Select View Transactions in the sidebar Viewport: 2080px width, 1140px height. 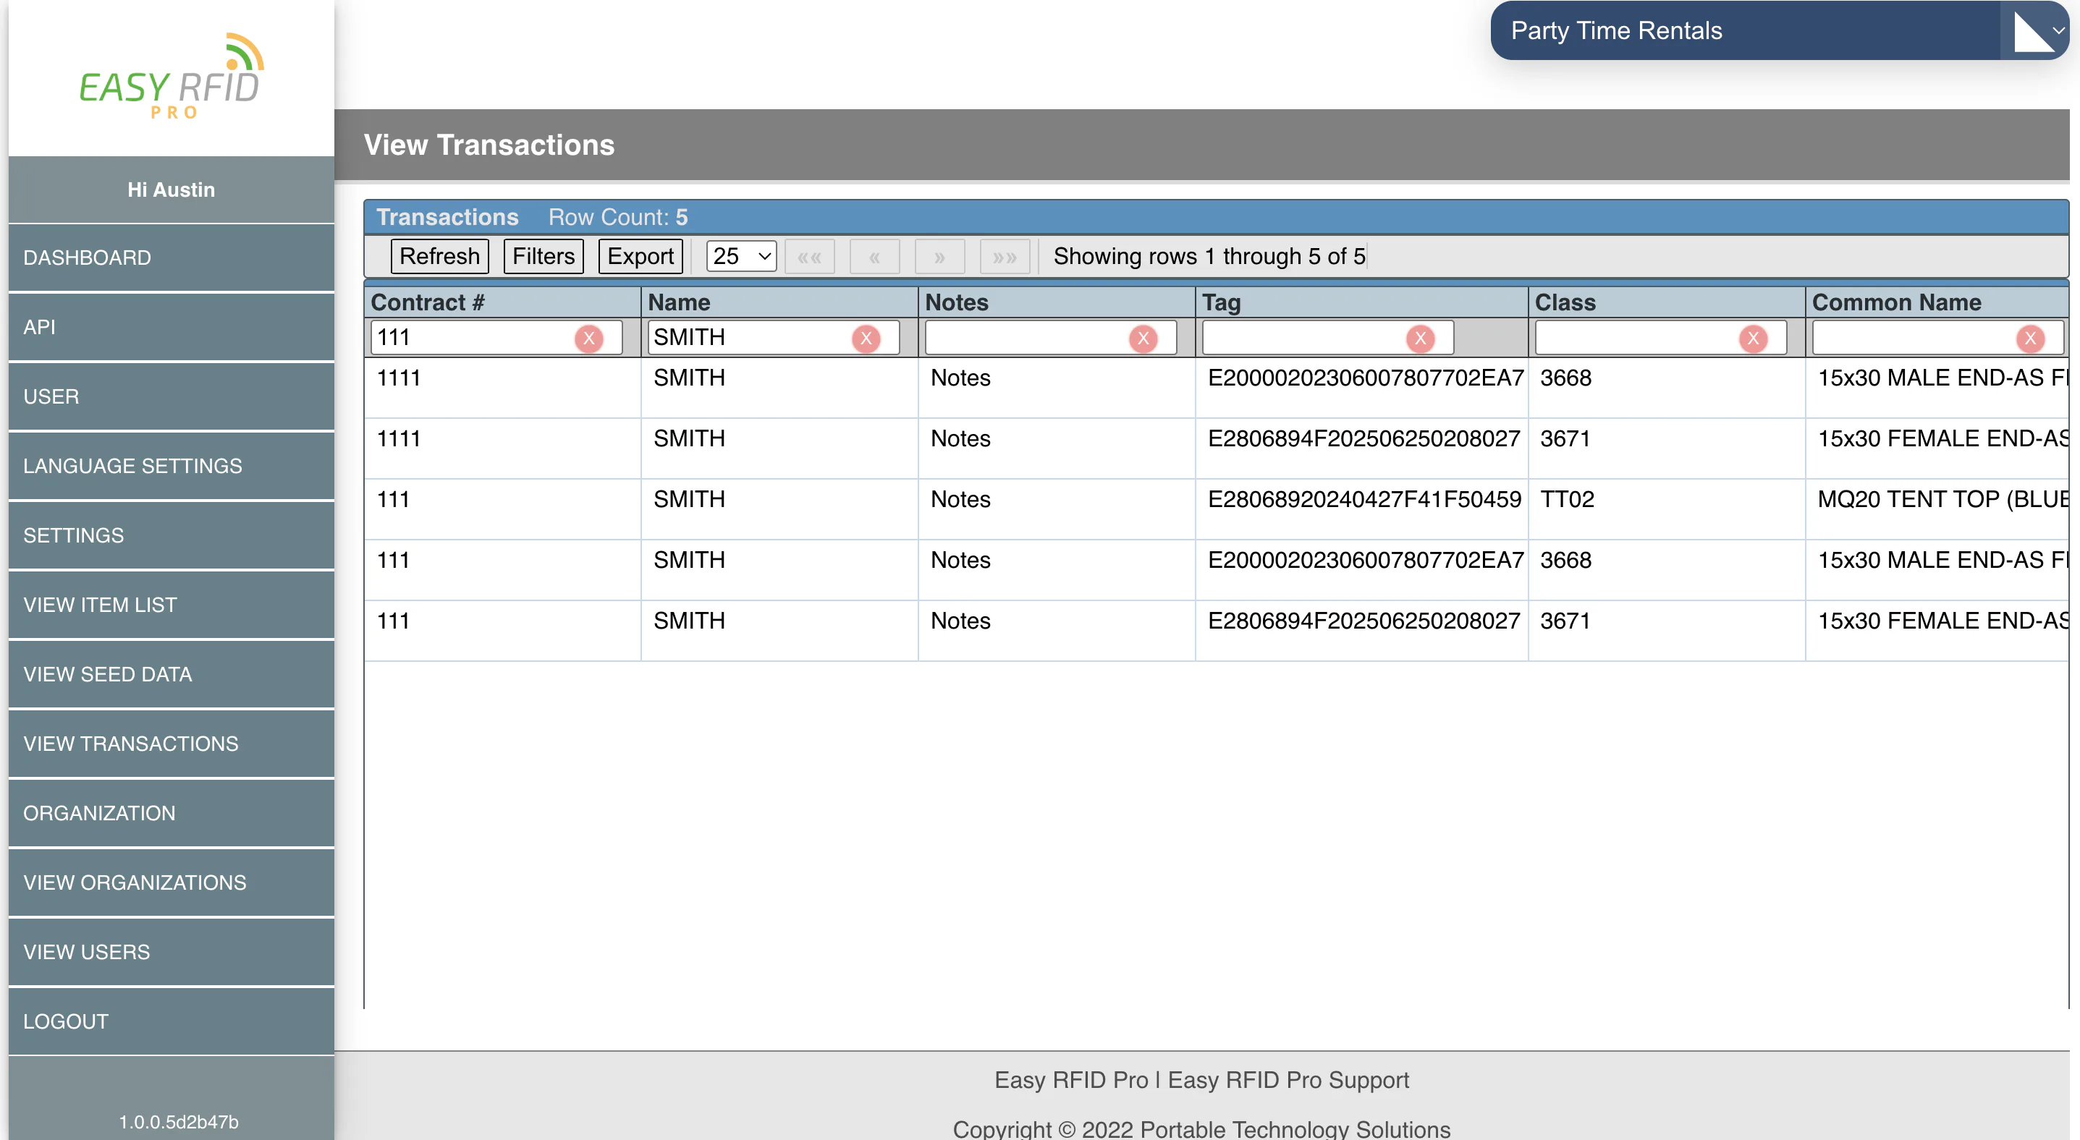(x=172, y=743)
